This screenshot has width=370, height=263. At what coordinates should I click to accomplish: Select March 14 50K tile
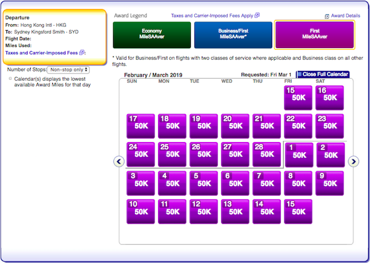click(x=266, y=211)
